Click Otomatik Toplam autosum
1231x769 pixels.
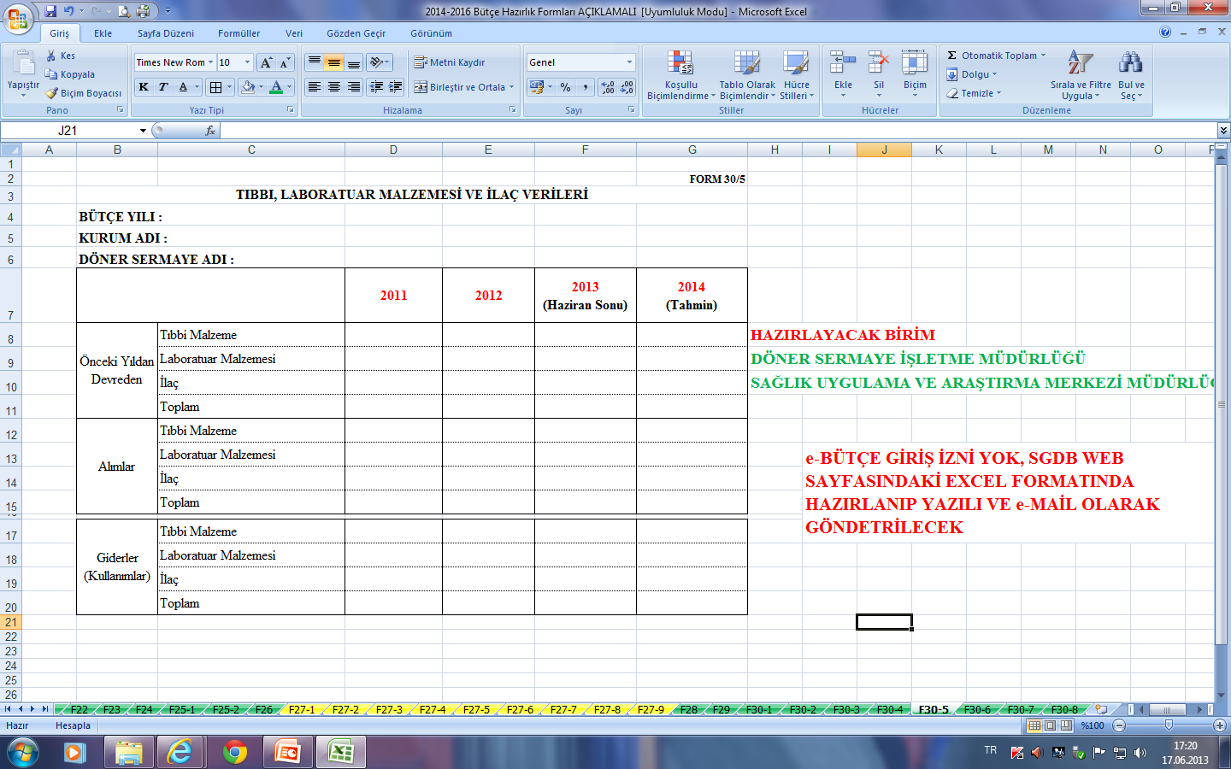pos(995,56)
